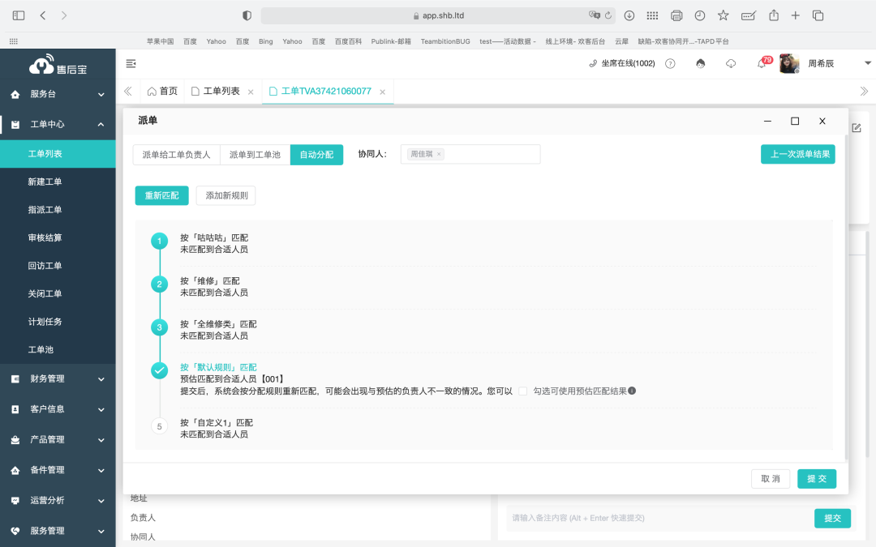Open 计划任务 in the sidebar

point(58,322)
